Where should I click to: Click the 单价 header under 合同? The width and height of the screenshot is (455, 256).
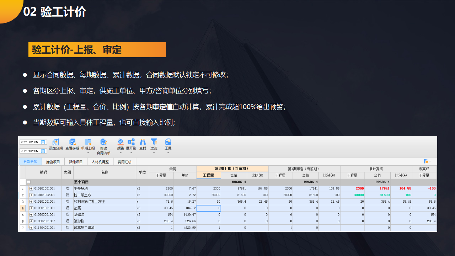(185, 175)
